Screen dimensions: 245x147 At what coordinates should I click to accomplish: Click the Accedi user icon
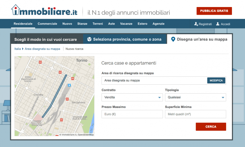(x=218, y=24)
